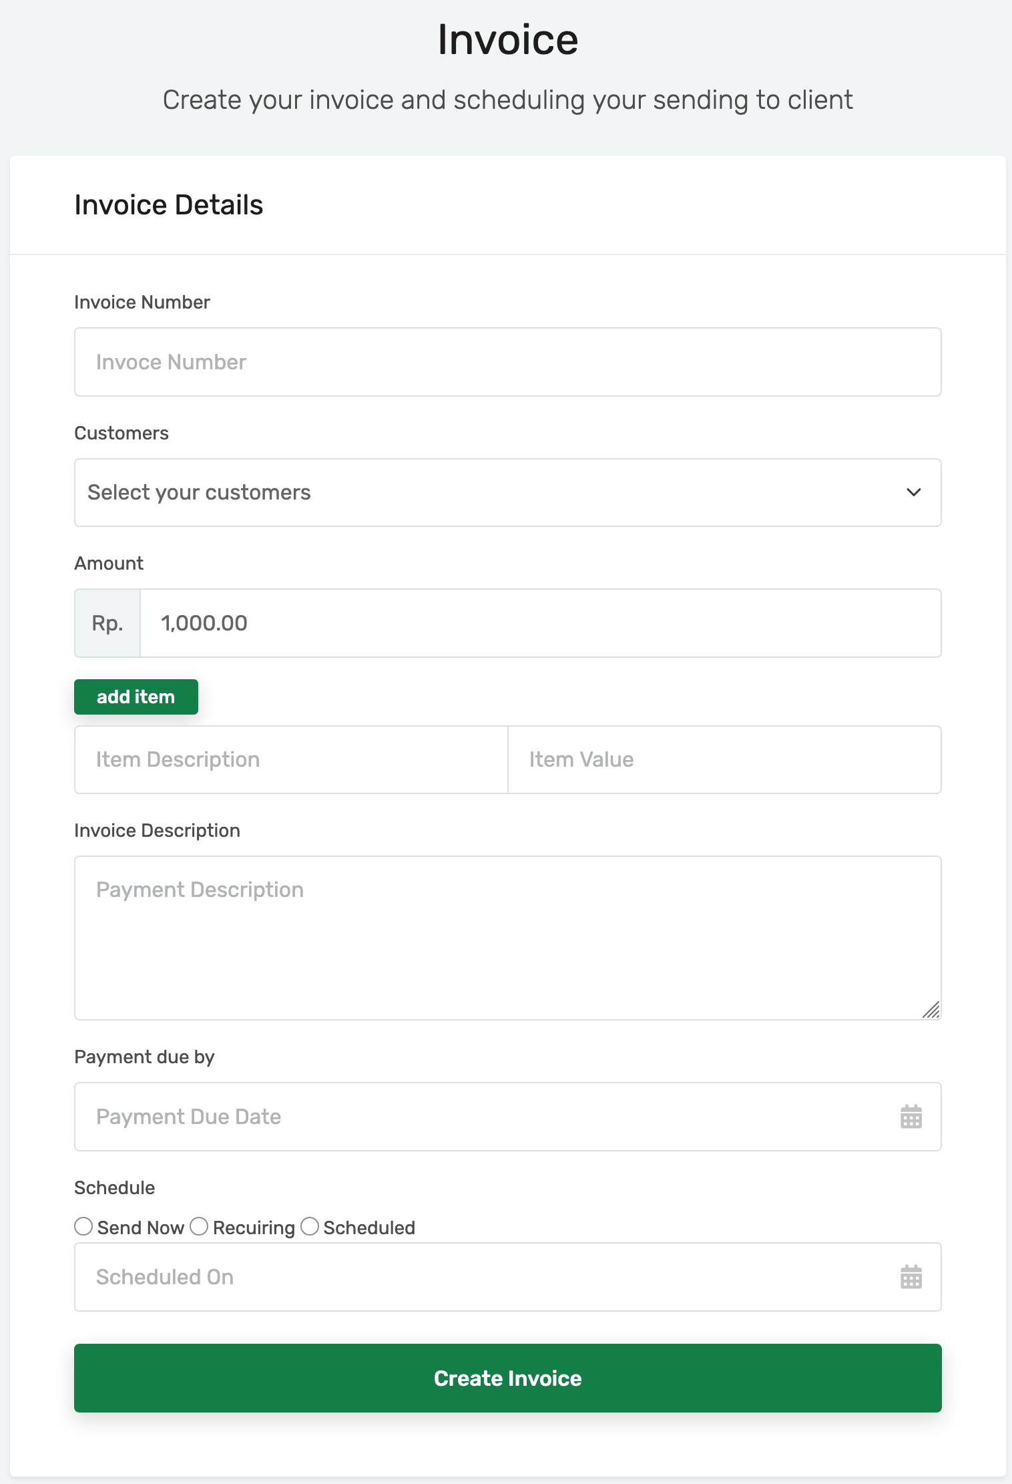Click the Payment Due Date input
This screenshot has height=1484, width=1012.
pyautogui.click(x=481, y=1117)
